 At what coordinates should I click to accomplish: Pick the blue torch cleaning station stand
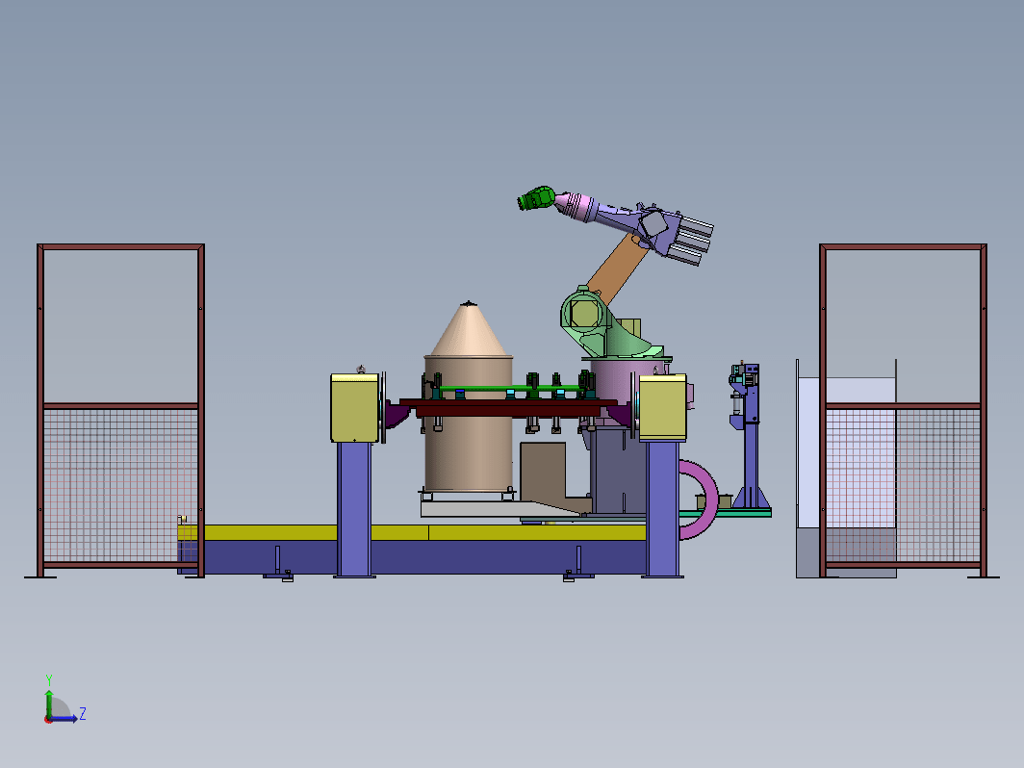click(x=751, y=438)
